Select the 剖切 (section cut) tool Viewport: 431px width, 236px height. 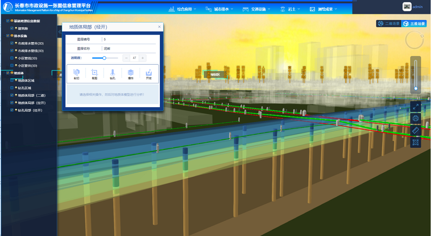77,74
